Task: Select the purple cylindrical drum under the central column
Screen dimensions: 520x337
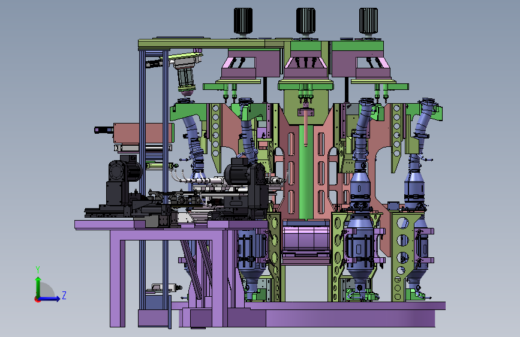Action: tap(306, 239)
